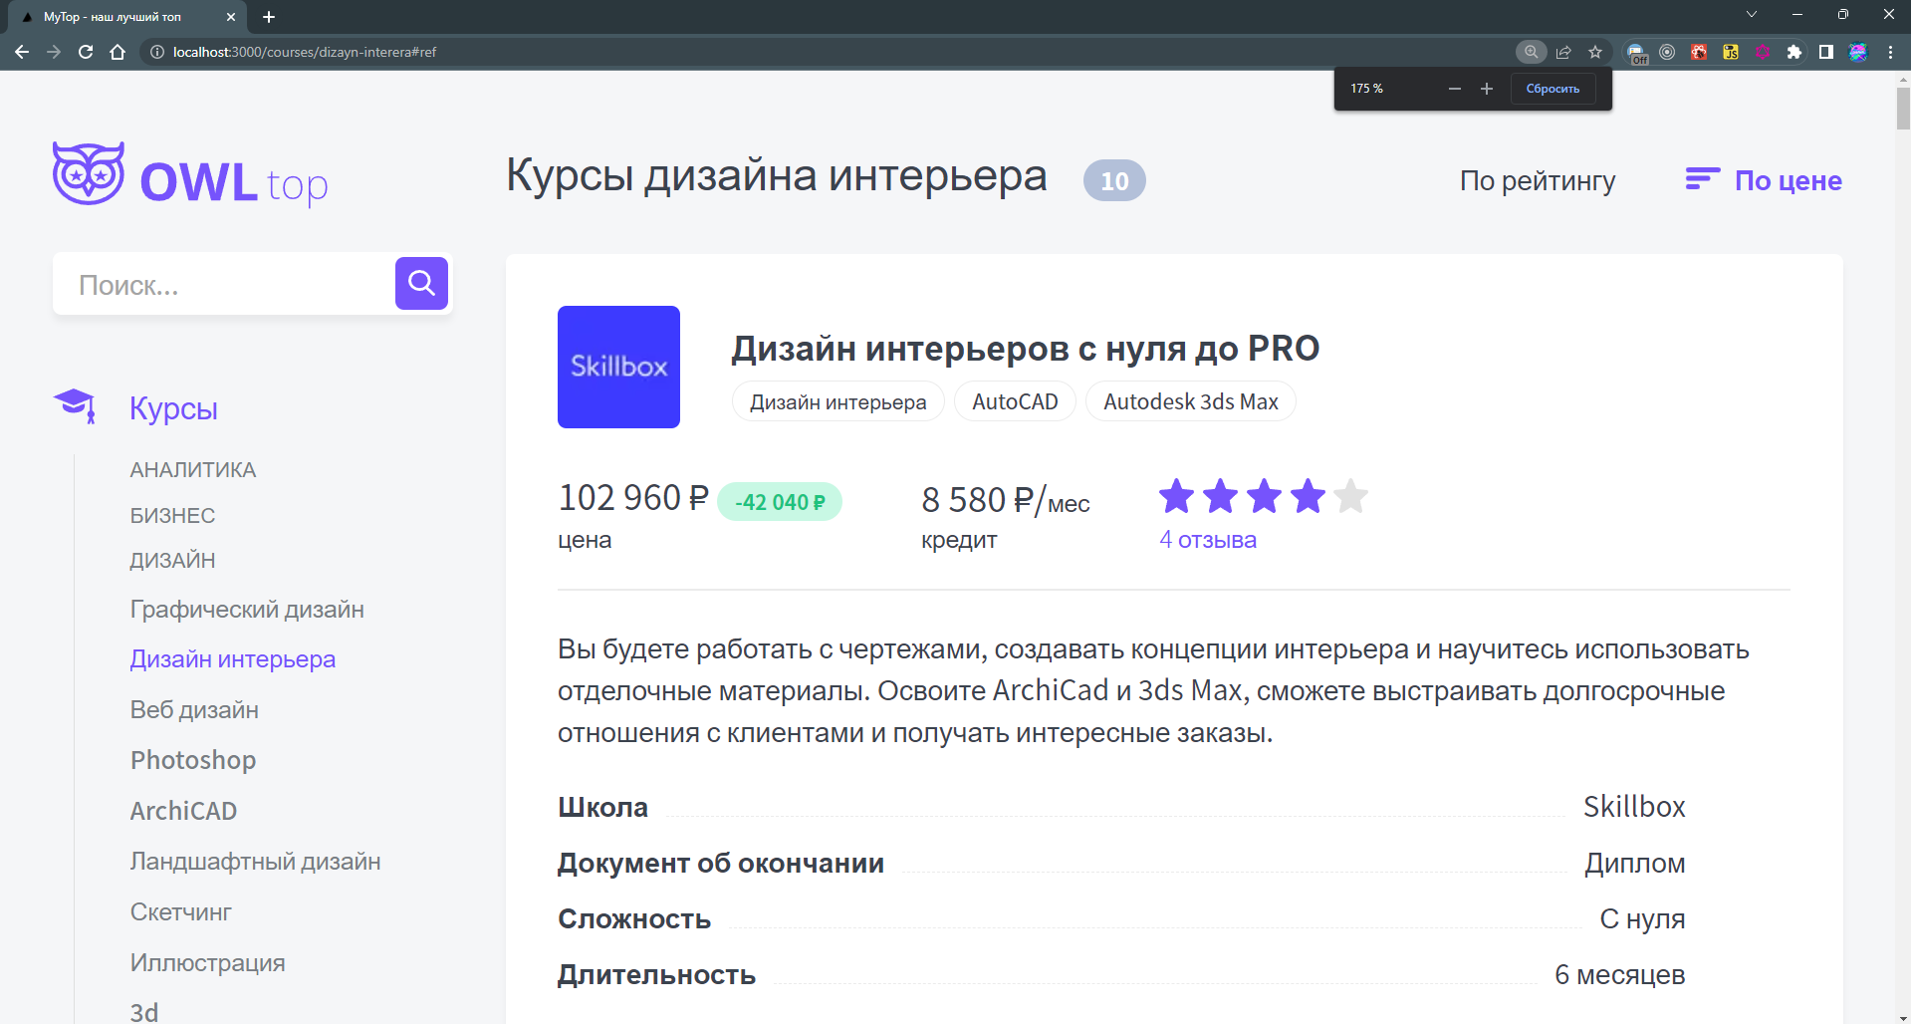Click the page vertical scrollbar thumb
The height and width of the screenshot is (1024, 1911).
pos(1902,108)
